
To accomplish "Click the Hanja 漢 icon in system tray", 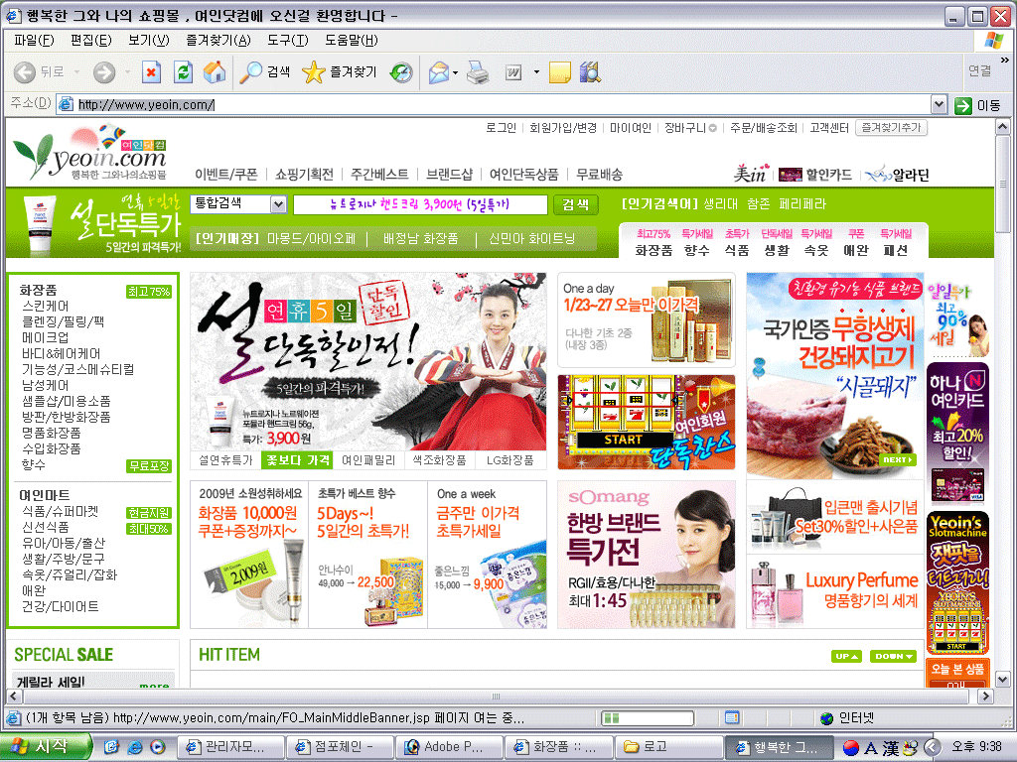I will click(891, 748).
